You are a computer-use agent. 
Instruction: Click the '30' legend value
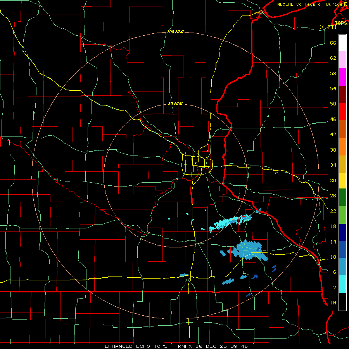click(333, 180)
